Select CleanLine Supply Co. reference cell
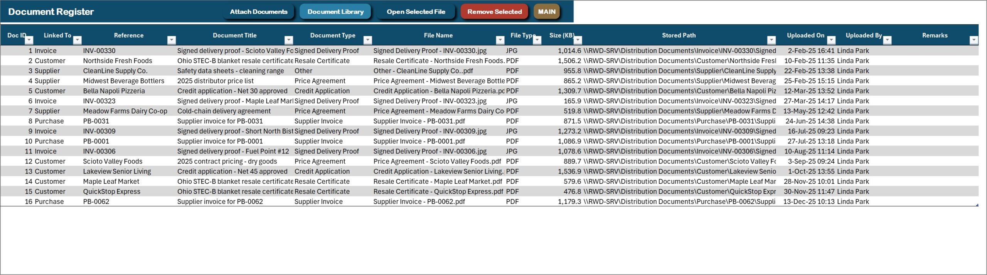Image resolution: width=987 pixels, height=275 pixels. click(129, 71)
